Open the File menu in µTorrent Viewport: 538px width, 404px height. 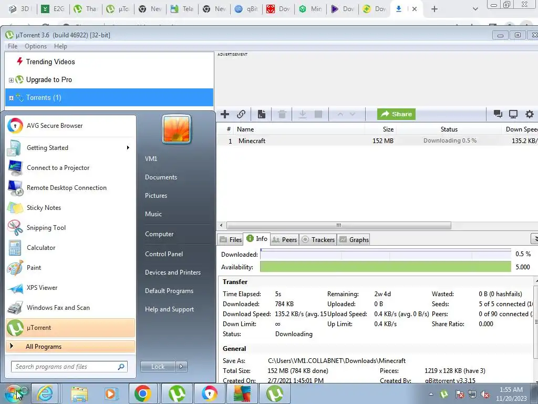tap(13, 46)
